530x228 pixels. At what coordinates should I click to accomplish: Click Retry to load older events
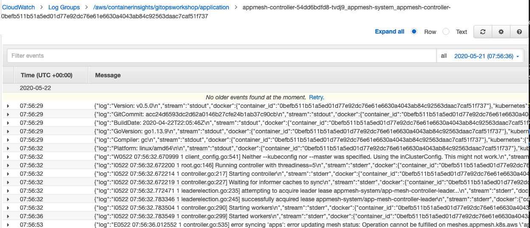tap(316, 97)
